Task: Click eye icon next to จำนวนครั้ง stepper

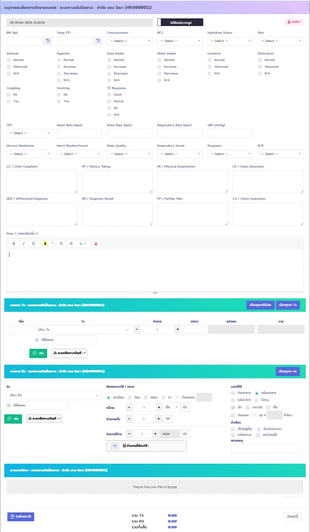Action: (x=168, y=419)
